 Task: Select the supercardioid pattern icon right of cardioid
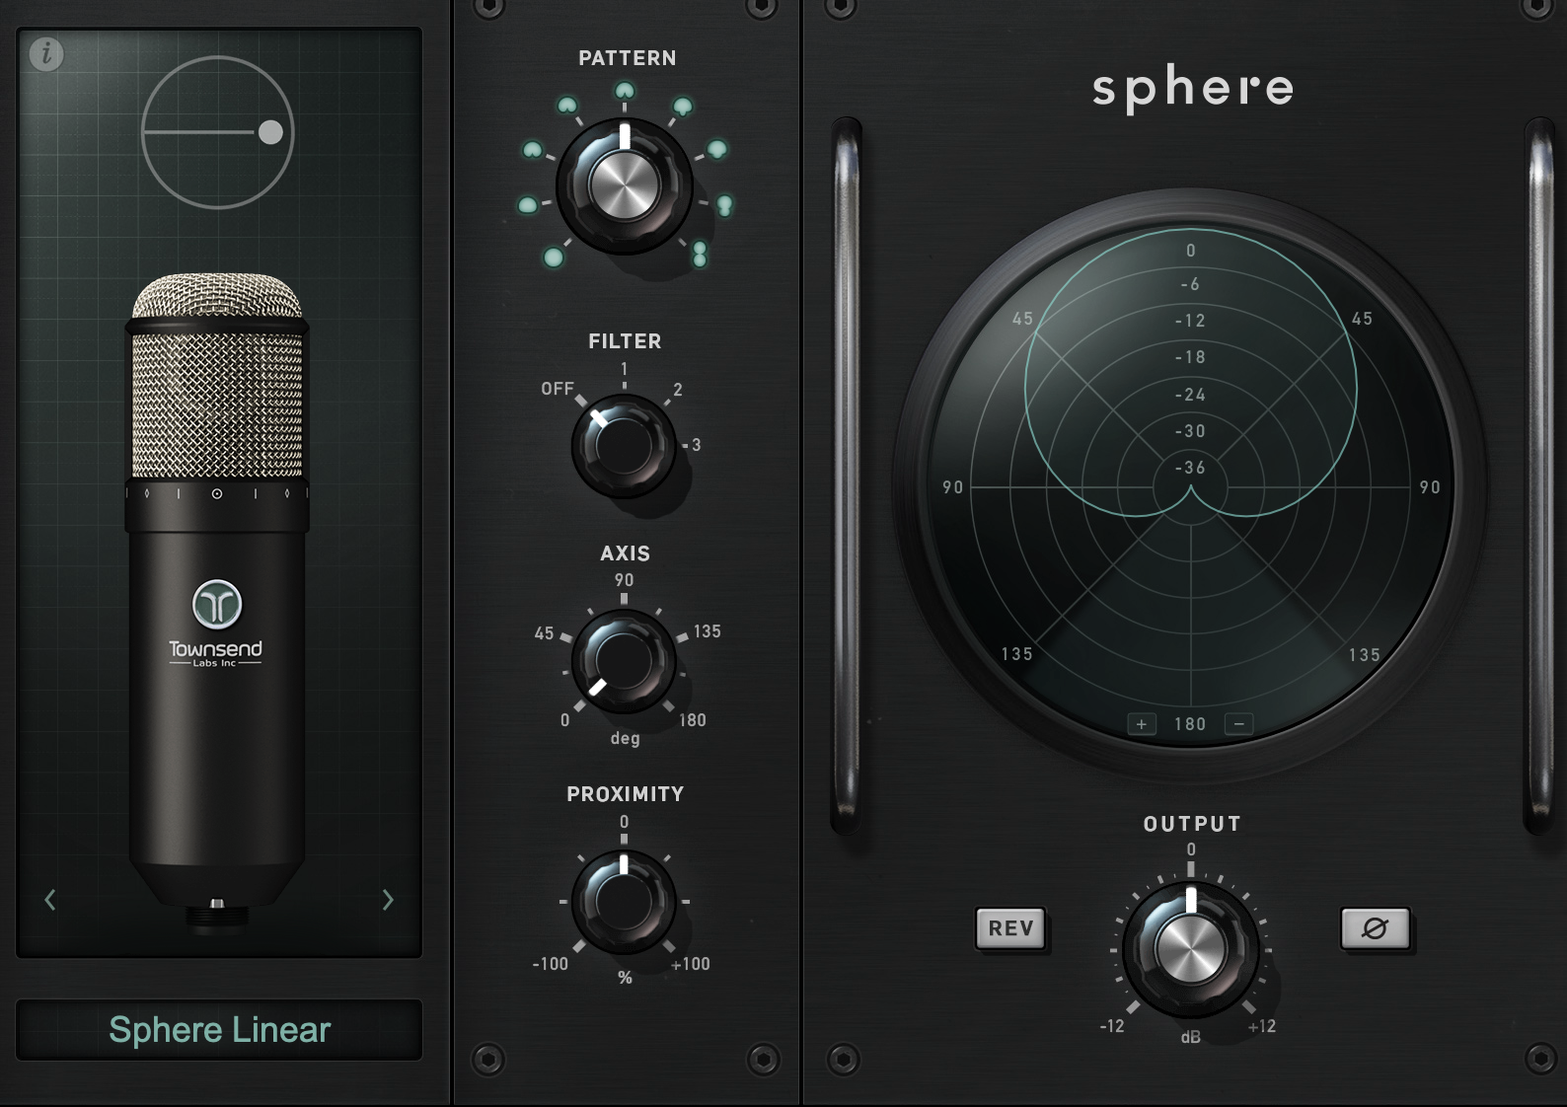(682, 107)
